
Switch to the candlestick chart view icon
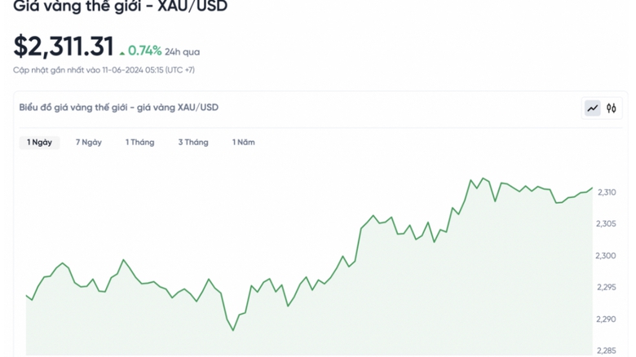(x=612, y=108)
